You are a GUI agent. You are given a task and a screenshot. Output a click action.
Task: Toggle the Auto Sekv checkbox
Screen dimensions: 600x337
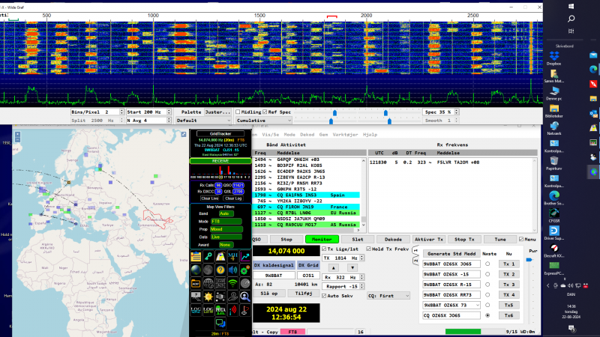324,296
